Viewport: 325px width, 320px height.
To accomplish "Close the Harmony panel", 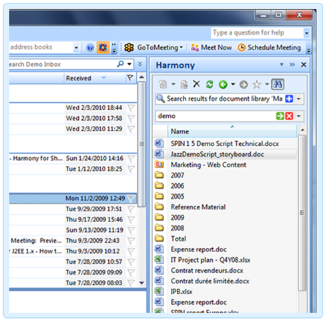I will 304,65.
